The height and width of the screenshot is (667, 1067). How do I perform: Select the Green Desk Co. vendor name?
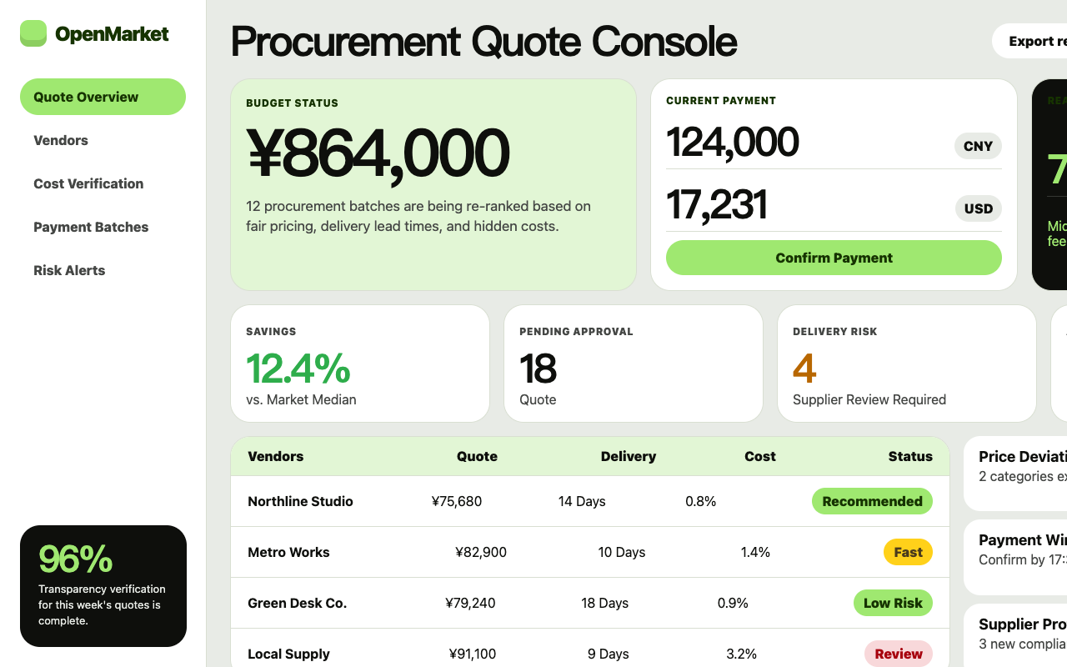click(x=297, y=603)
